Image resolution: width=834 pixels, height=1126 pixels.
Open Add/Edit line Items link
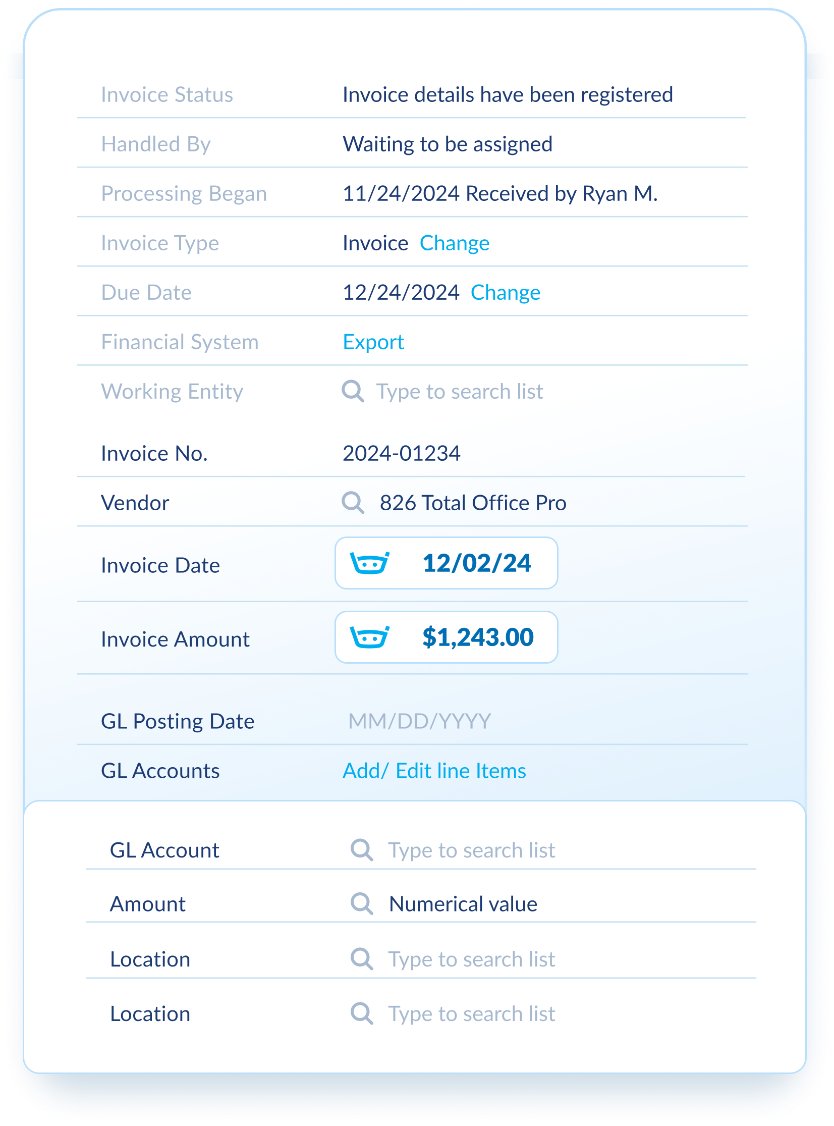(434, 771)
